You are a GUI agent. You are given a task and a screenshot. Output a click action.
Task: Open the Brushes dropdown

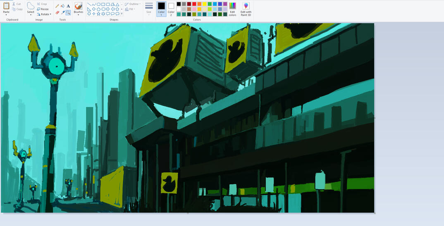point(78,14)
